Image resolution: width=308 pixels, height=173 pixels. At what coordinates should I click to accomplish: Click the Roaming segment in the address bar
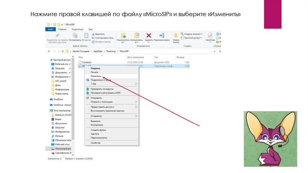[111, 51]
